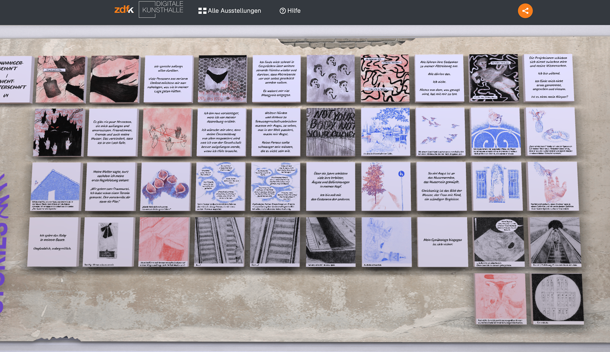Click the orange share icon
610x352 pixels.
[525, 11]
